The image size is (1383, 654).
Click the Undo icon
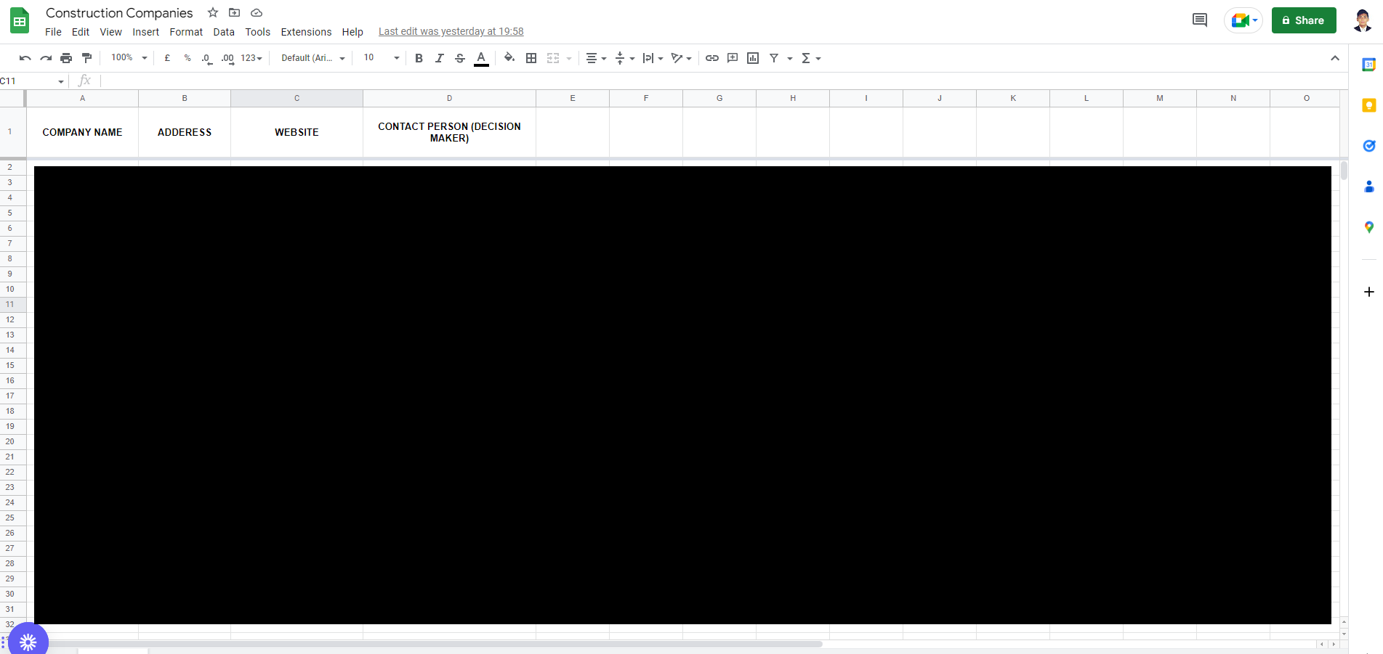pos(25,58)
